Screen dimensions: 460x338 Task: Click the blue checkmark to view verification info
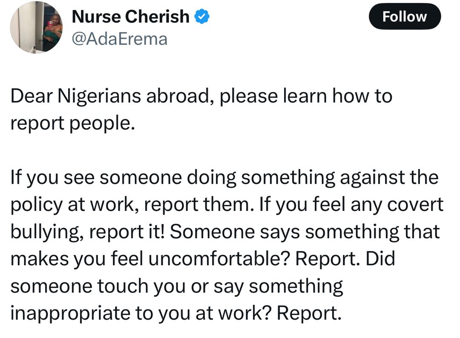(x=201, y=16)
